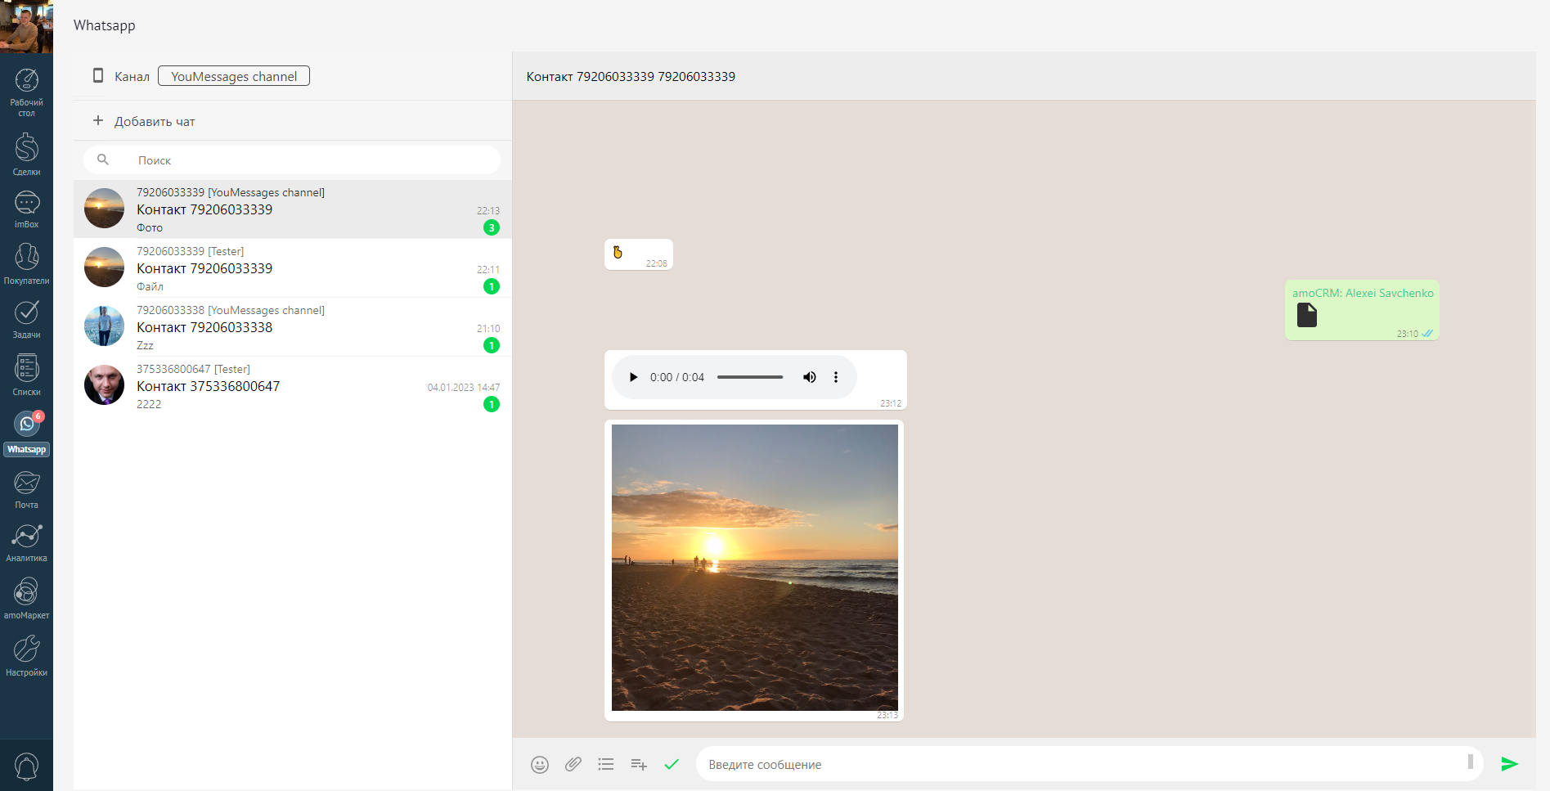Click amoCRM: Alexei Savchenko sender name
1550x791 pixels.
[x=1363, y=293]
